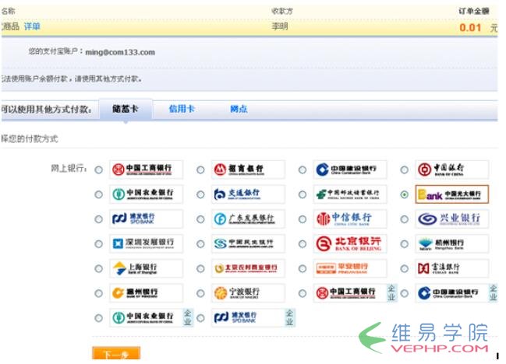The width and height of the screenshot is (506, 364).
Task: Click the 兴业银行 logo
Action: [451, 219]
